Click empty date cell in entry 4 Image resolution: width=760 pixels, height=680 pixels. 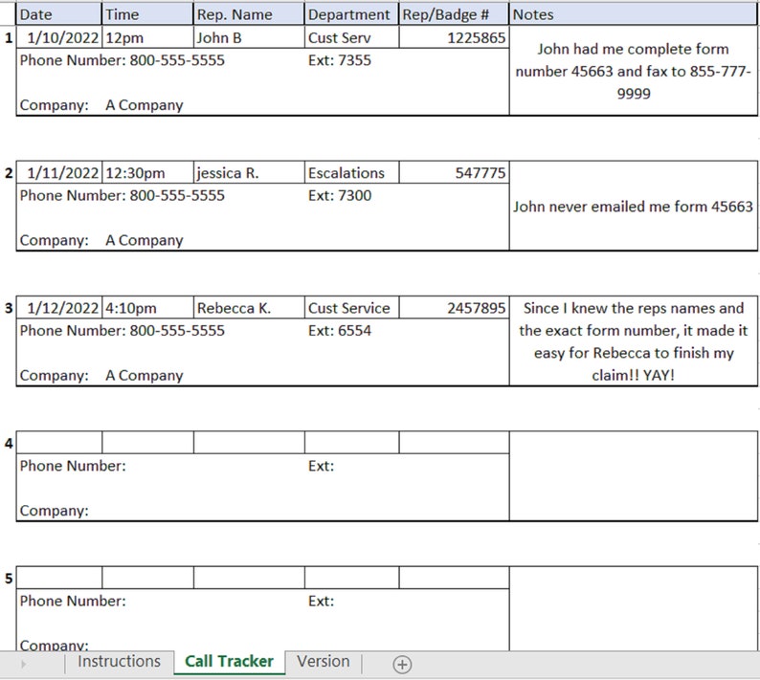(59, 443)
